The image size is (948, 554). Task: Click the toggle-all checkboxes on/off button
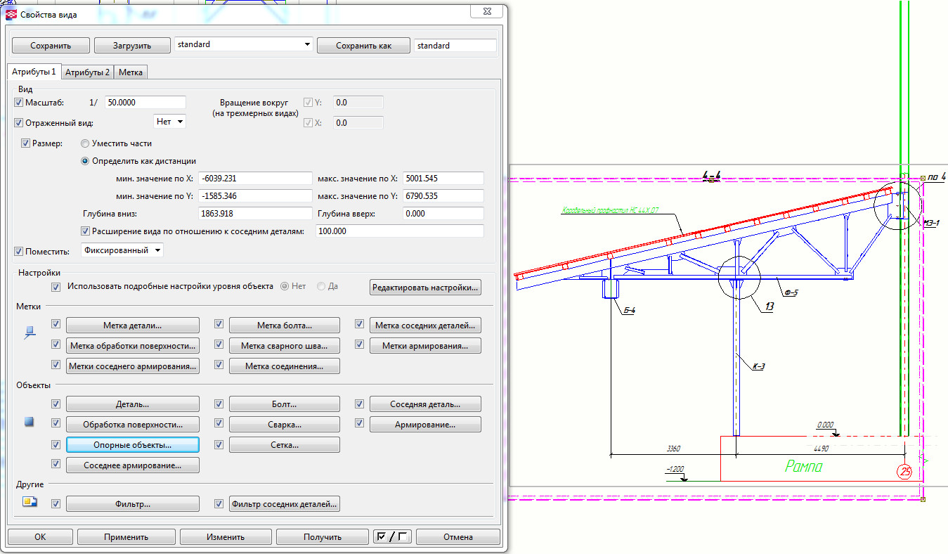click(391, 536)
